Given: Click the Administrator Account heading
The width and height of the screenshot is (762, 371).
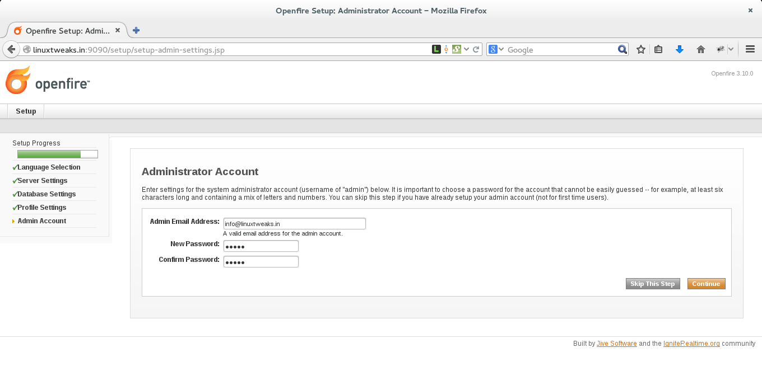Looking at the screenshot, I should pyautogui.click(x=200, y=172).
